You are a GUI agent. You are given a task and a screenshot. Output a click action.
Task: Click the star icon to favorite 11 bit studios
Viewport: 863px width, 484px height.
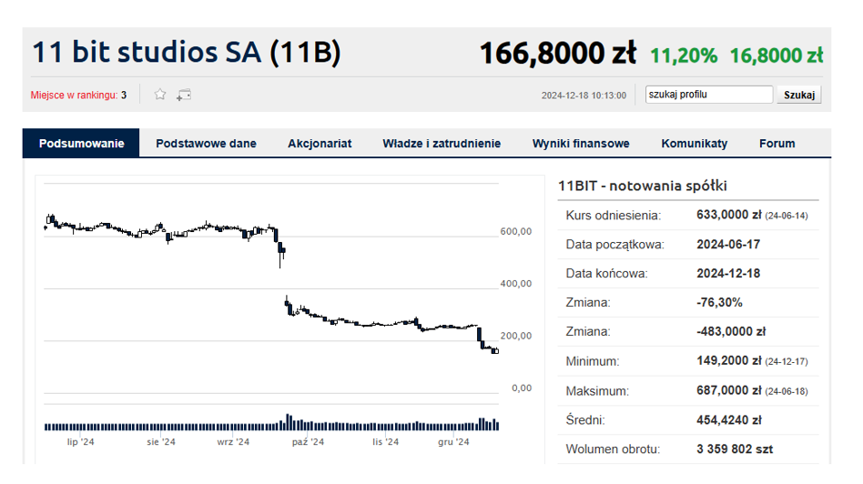point(160,95)
